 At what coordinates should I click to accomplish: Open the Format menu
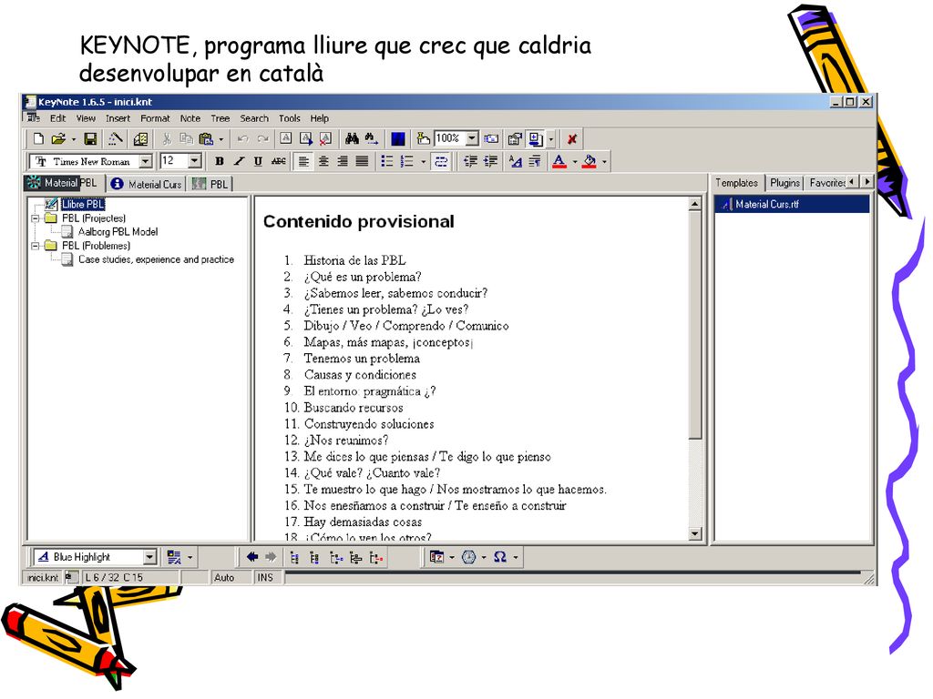click(x=155, y=118)
